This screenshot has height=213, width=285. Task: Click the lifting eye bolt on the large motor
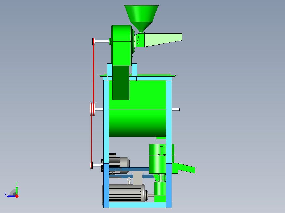pos(129,181)
